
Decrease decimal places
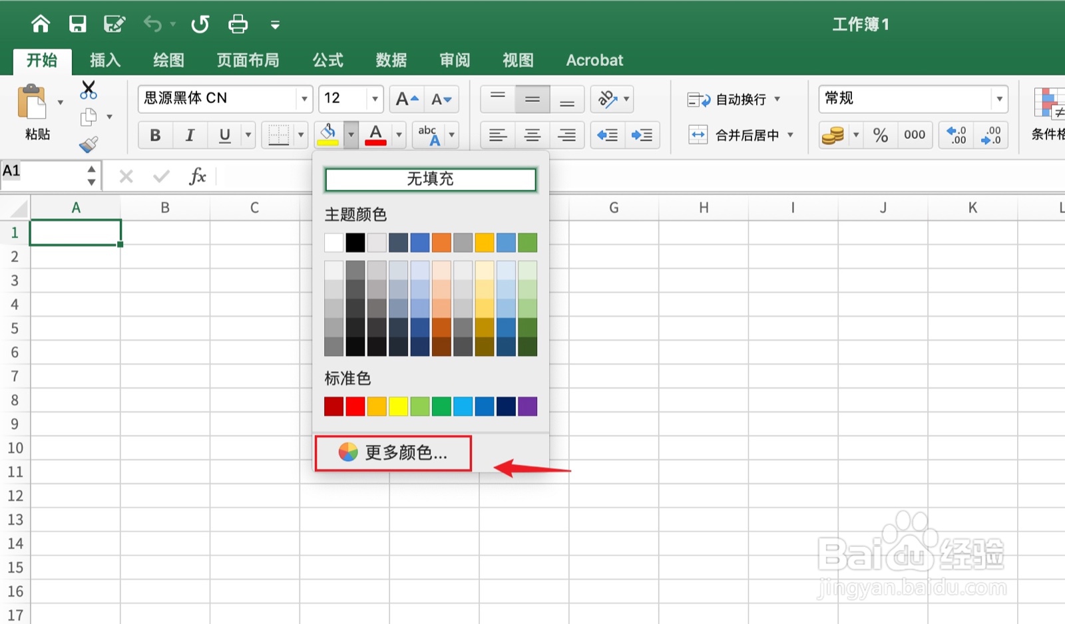coord(991,135)
